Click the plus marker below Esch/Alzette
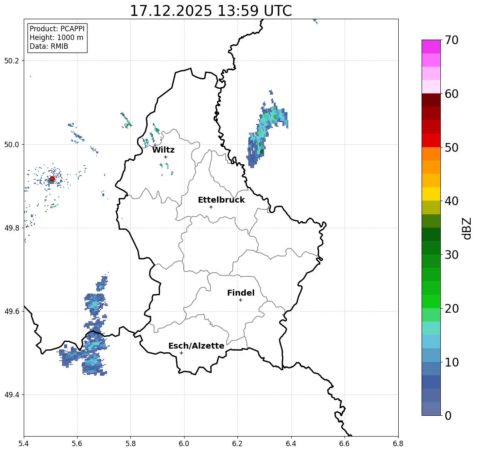 click(x=181, y=353)
